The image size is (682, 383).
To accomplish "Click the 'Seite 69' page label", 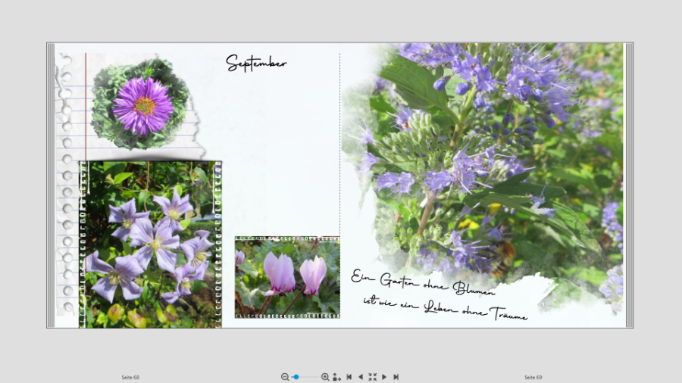I will tap(533, 378).
